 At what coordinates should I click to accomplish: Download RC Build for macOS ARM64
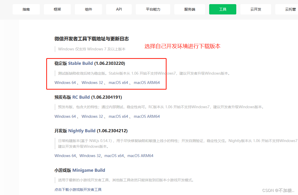click(147, 116)
